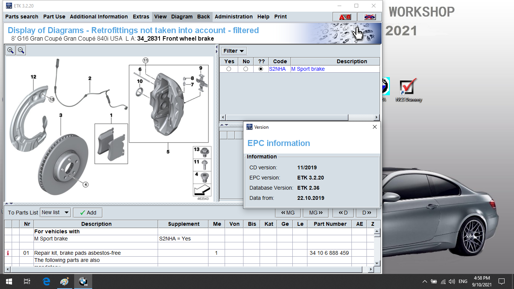Select the Yes radio for S2NHA
Image resolution: width=514 pixels, height=289 pixels.
[229, 69]
